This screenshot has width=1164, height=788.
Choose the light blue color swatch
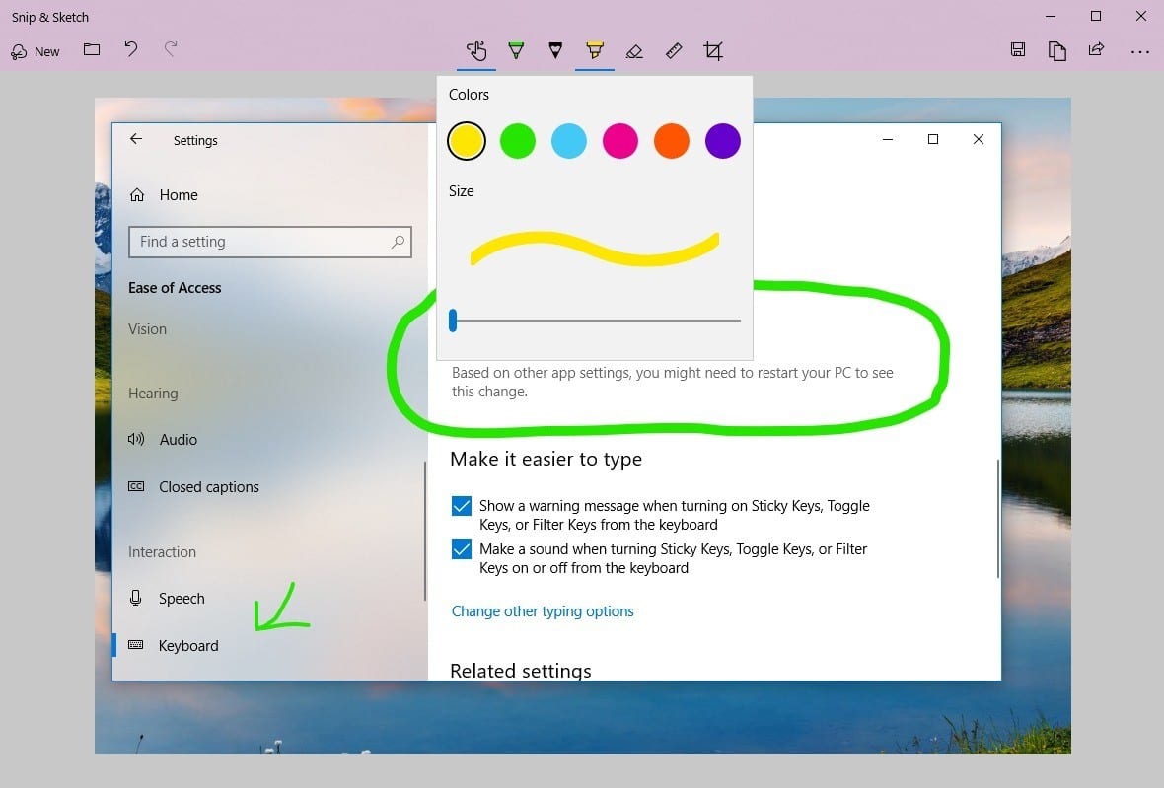pyautogui.click(x=569, y=141)
